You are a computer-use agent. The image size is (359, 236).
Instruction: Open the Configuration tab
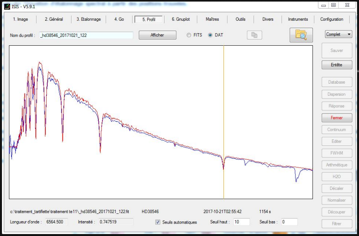pyautogui.click(x=332, y=19)
